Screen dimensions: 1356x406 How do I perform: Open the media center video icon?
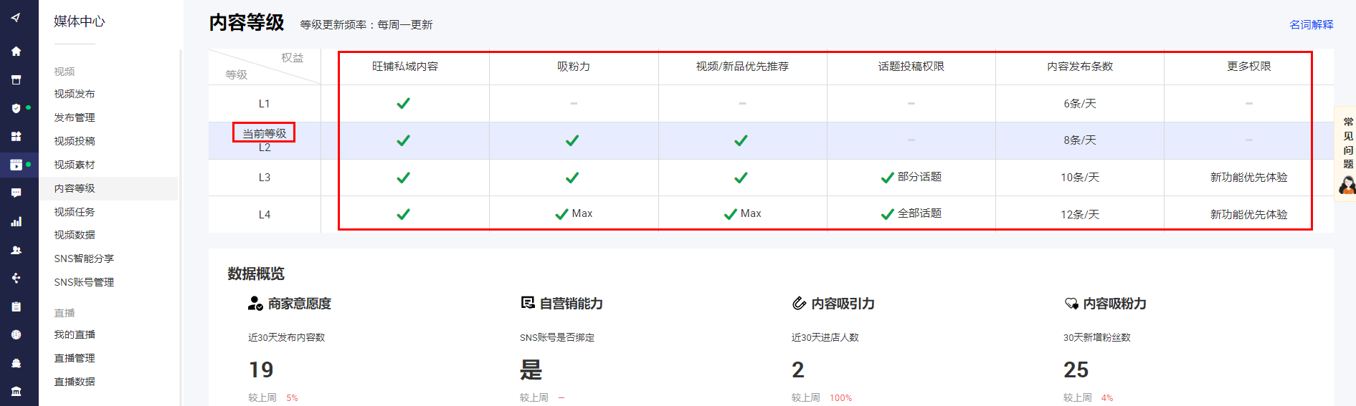(16, 165)
